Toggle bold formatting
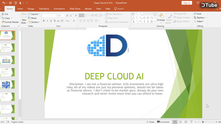The image size is (221, 124). pyautogui.click(x=44, y=21)
